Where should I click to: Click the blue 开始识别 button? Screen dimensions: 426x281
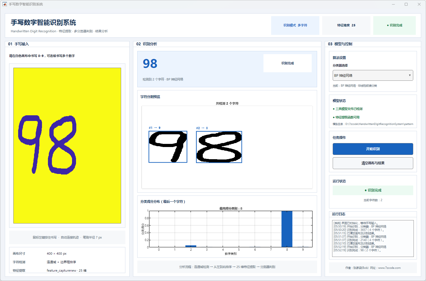373,149
